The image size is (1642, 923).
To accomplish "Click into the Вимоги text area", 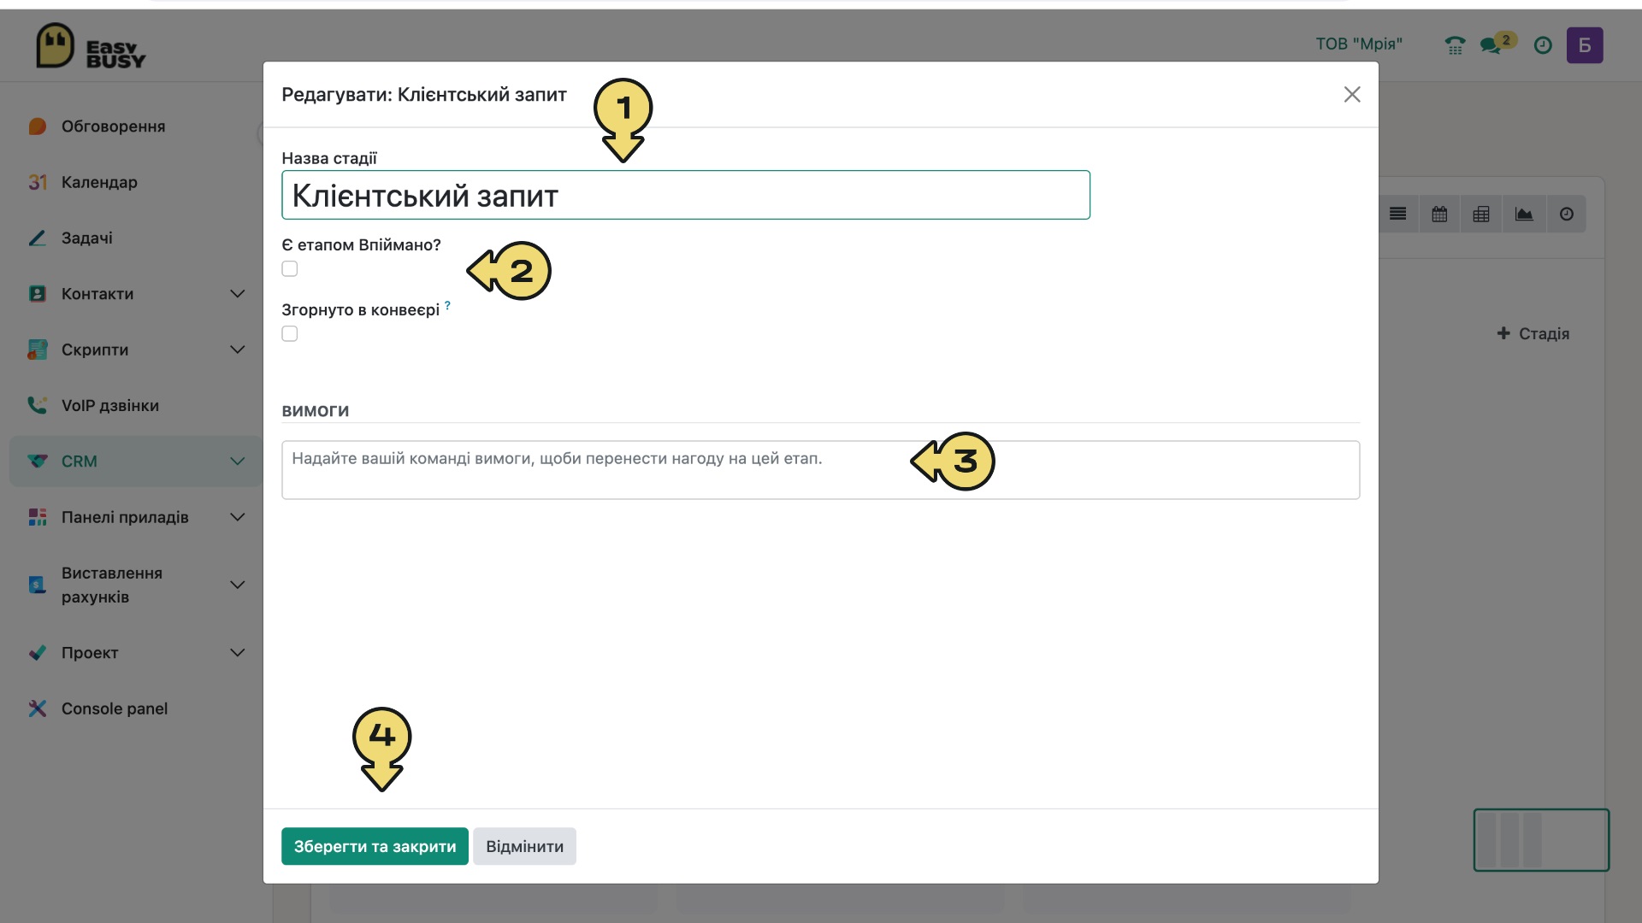I will coord(820,470).
